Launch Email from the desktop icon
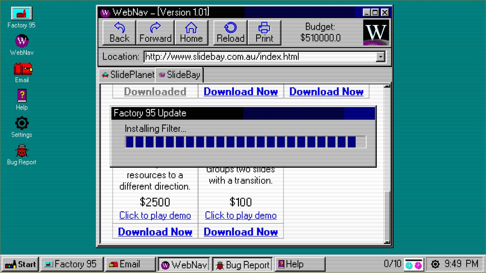The image size is (486, 273). tap(22, 71)
